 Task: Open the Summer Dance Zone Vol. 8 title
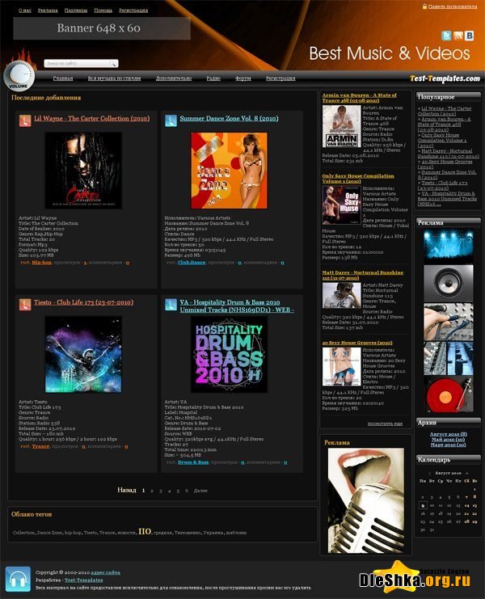(x=229, y=118)
